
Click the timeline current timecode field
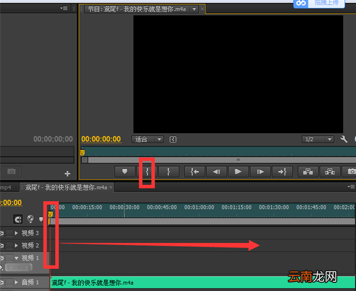11,203
